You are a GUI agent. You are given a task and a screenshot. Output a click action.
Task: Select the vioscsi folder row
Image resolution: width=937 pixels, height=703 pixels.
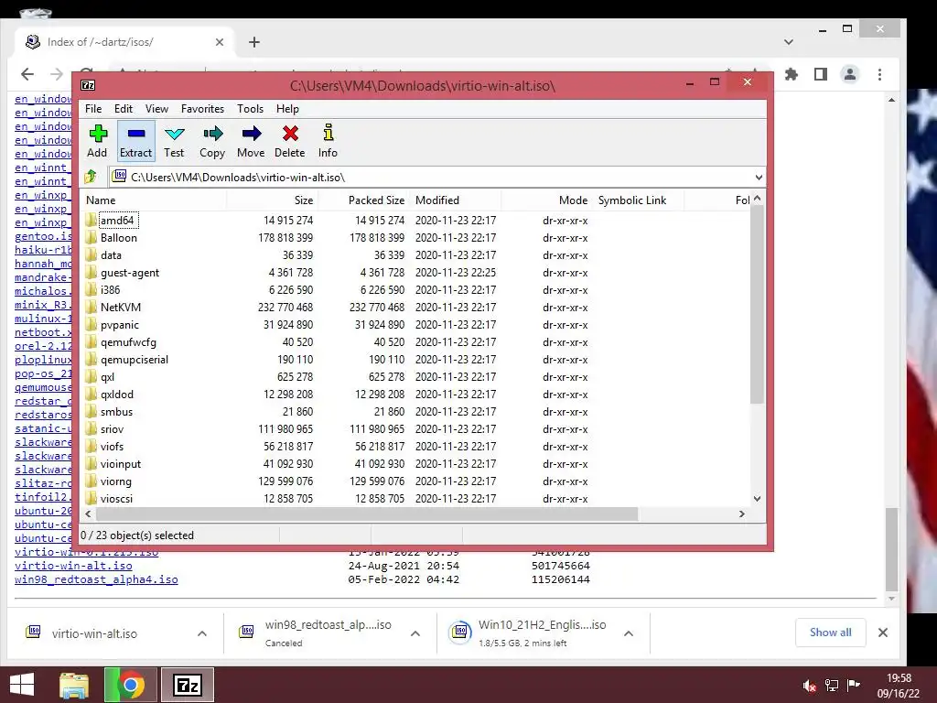[416, 499]
